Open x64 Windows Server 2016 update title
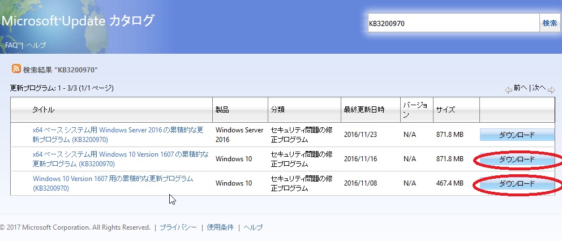The width and height of the screenshot is (562, 241). 118,135
